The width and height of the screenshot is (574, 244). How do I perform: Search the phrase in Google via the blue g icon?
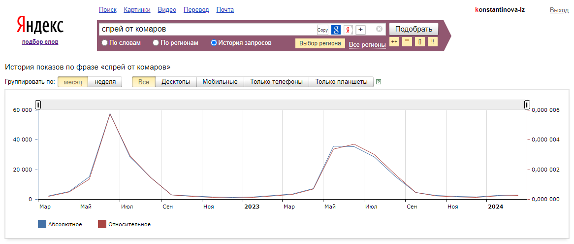336,30
